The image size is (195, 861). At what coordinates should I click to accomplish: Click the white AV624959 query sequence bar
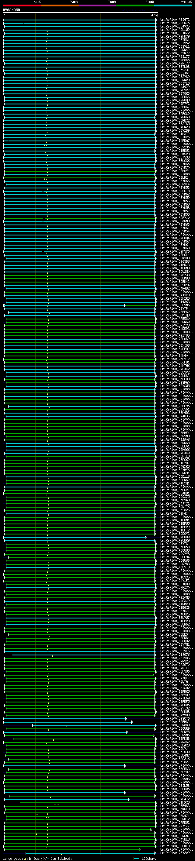pyautogui.click(x=80, y=13)
